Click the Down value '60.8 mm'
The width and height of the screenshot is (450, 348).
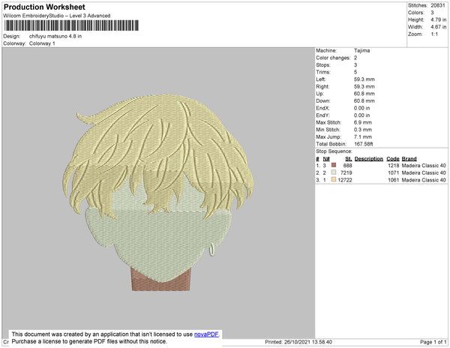364,101
